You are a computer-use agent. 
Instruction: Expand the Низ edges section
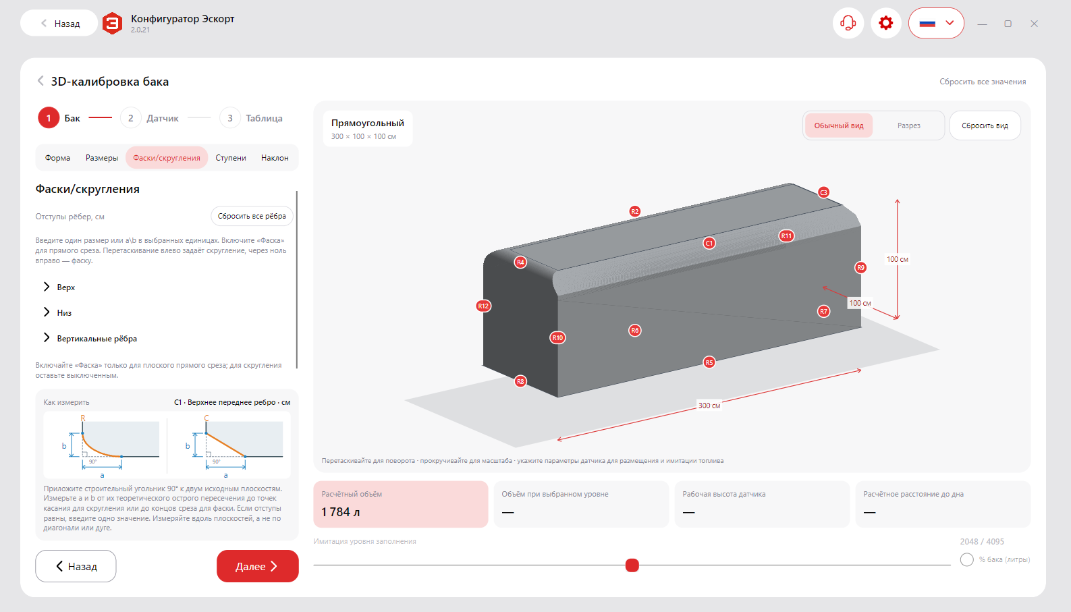57,312
